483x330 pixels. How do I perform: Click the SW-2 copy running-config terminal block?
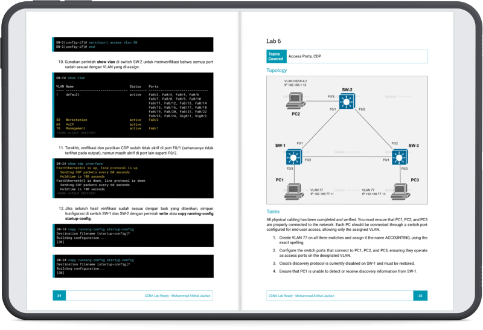pyautogui.click(x=133, y=265)
